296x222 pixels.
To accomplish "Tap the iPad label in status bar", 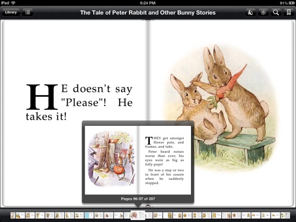I will 5,2.
